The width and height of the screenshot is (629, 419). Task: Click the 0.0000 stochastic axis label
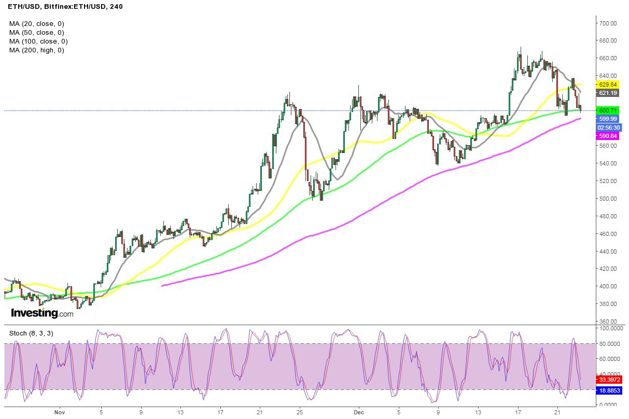(608, 404)
